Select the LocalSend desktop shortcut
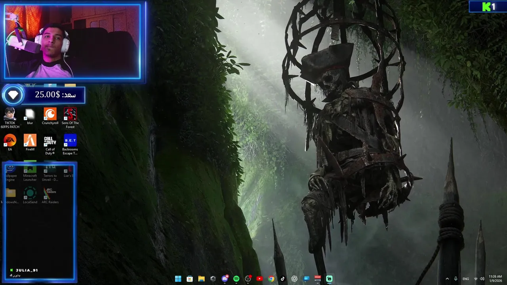Image resolution: width=507 pixels, height=285 pixels. click(x=30, y=196)
